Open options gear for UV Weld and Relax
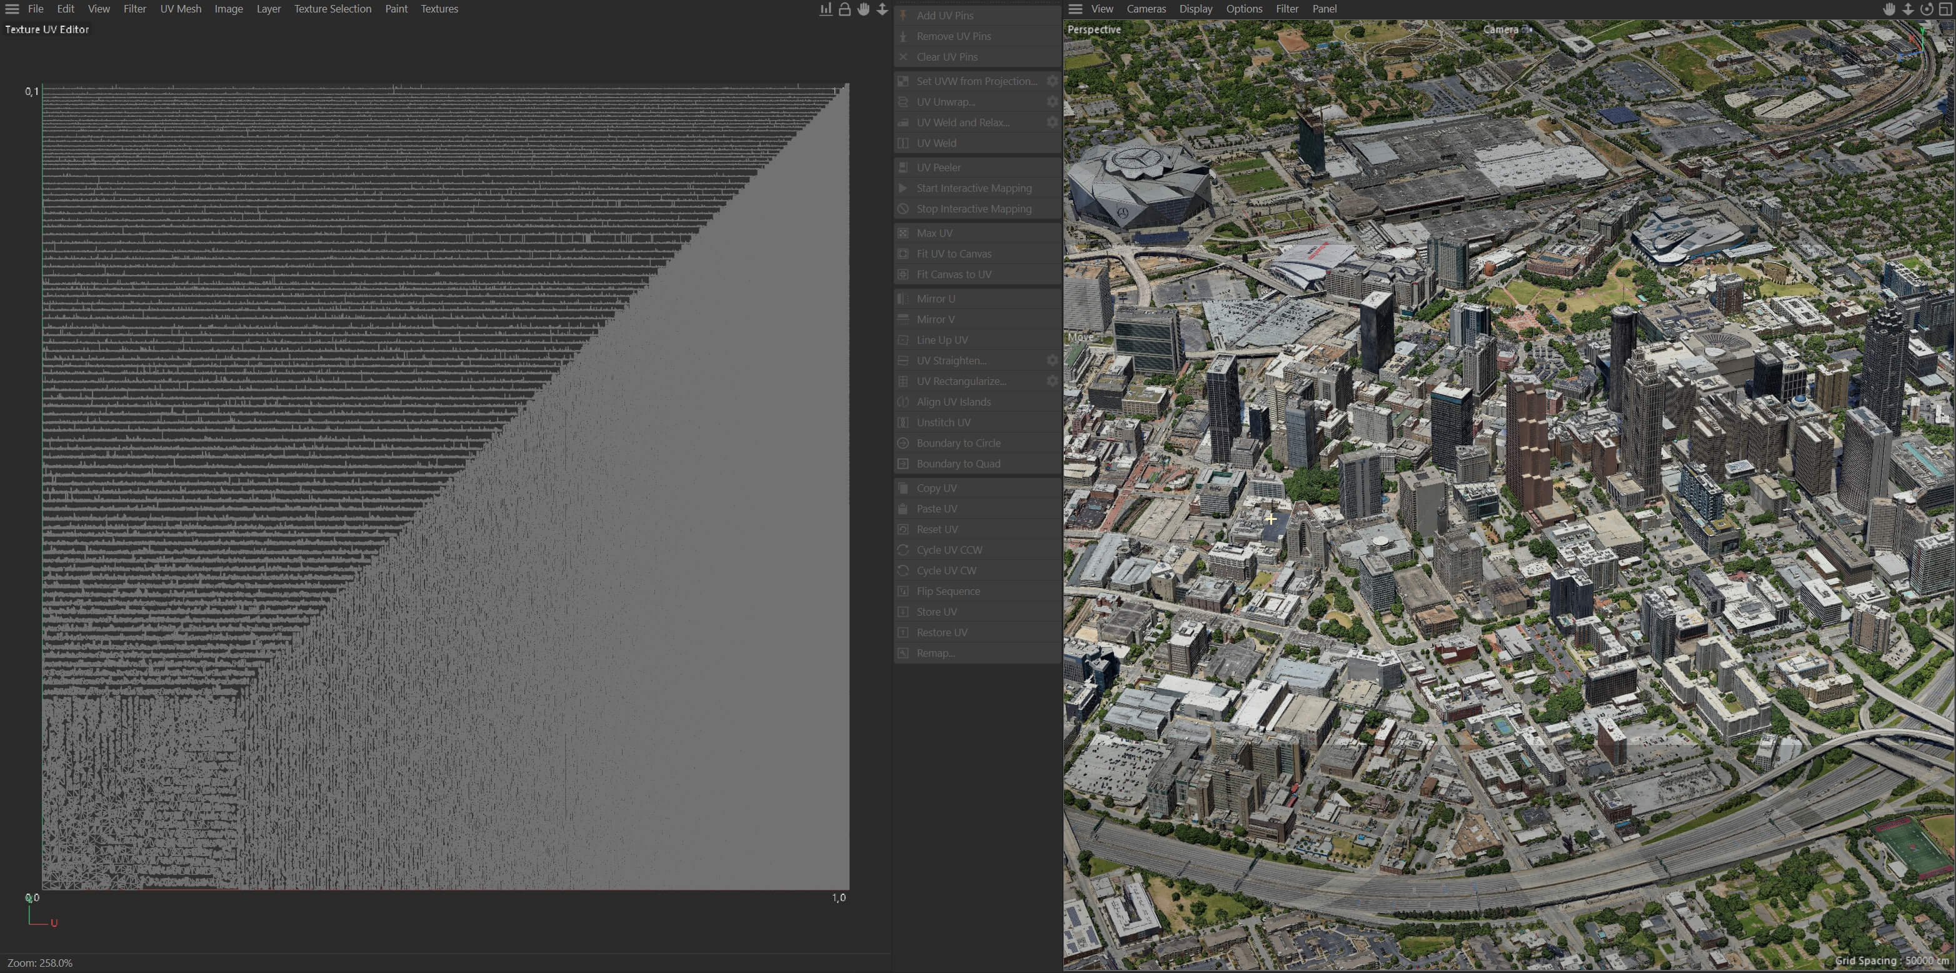 coord(1053,122)
